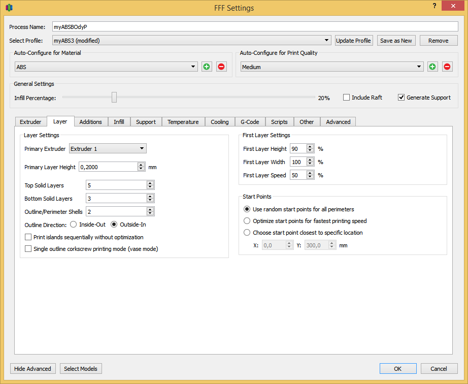This screenshot has width=468, height=384.
Task: Open the Temperature tab
Action: click(183, 122)
